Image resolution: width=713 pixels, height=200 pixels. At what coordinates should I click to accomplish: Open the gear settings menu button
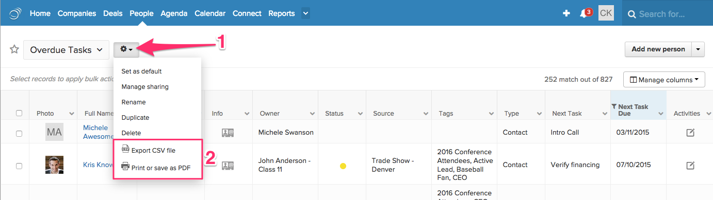(126, 49)
